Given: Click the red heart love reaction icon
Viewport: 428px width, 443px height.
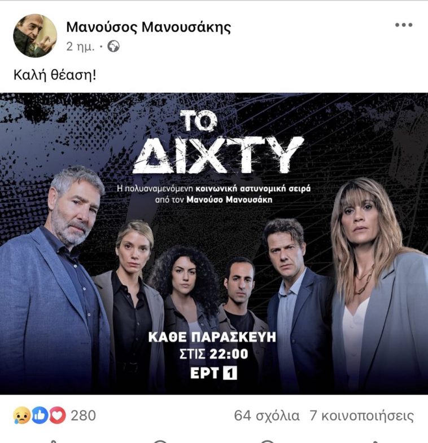Looking at the screenshot, I should 58,416.
